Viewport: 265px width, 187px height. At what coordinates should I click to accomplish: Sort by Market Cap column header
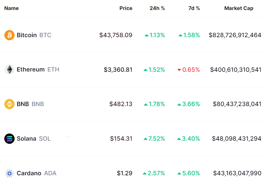239,8
